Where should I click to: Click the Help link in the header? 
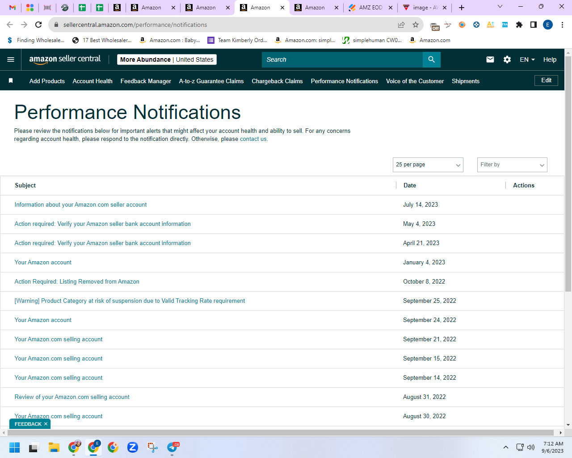click(x=550, y=59)
